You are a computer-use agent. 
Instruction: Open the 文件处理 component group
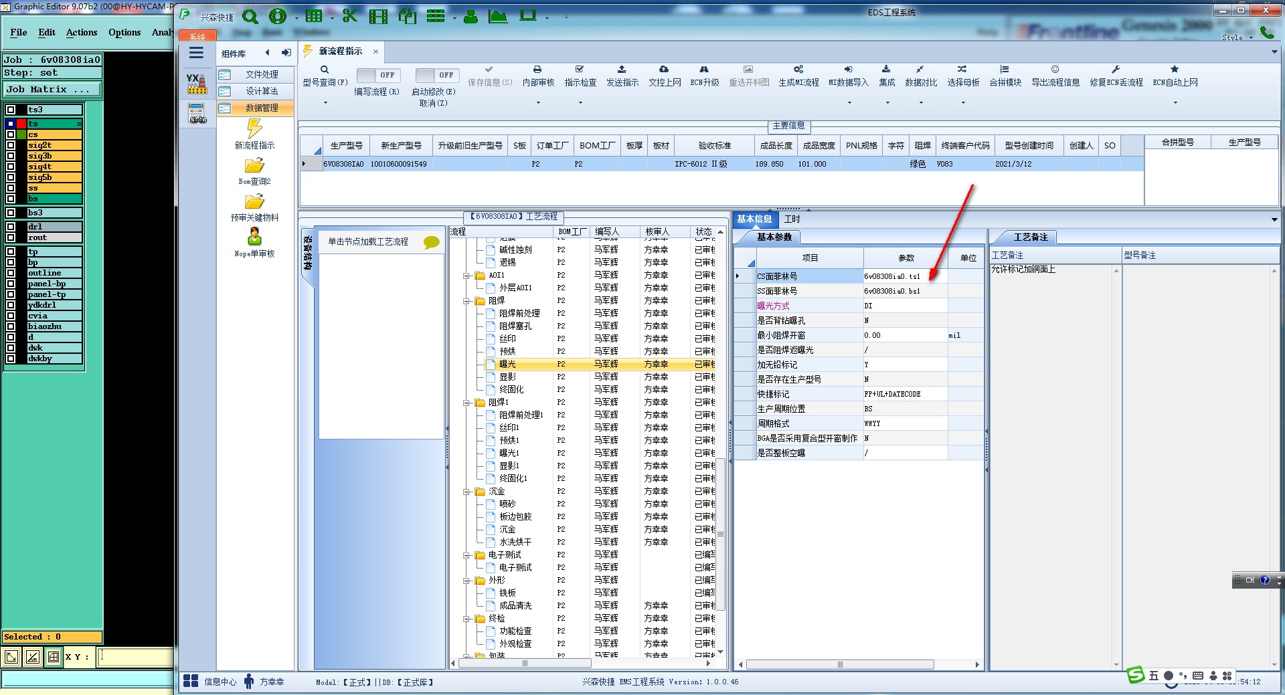pos(255,74)
